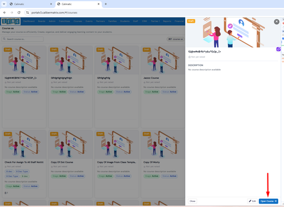Click the class count icon on Check For Assign card
Screen dimensions: 284x207
pyautogui.click(x=6, y=193)
